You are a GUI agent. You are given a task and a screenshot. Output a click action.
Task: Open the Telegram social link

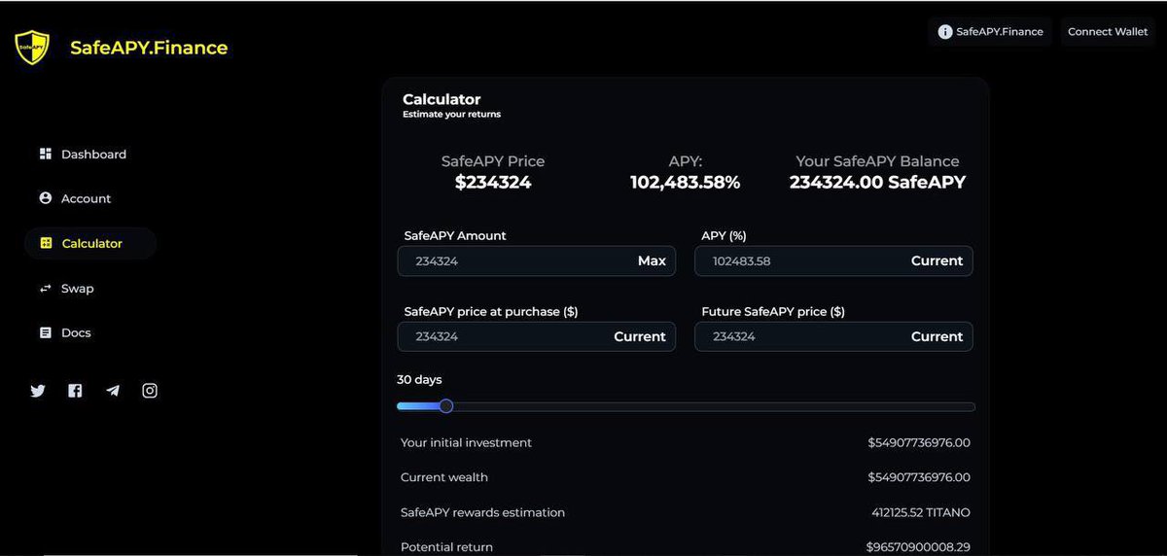pyautogui.click(x=113, y=391)
